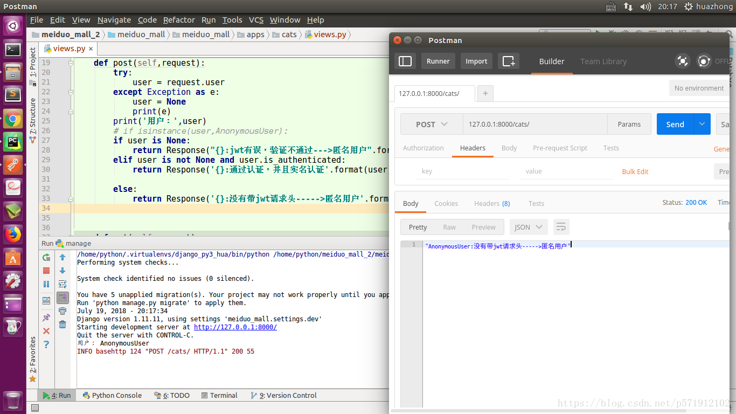Launch Sublime Text from the dock

point(13,95)
